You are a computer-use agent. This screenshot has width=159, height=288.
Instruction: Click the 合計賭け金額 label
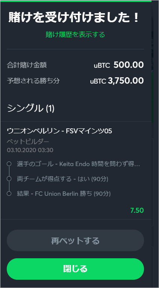[x=27, y=65]
